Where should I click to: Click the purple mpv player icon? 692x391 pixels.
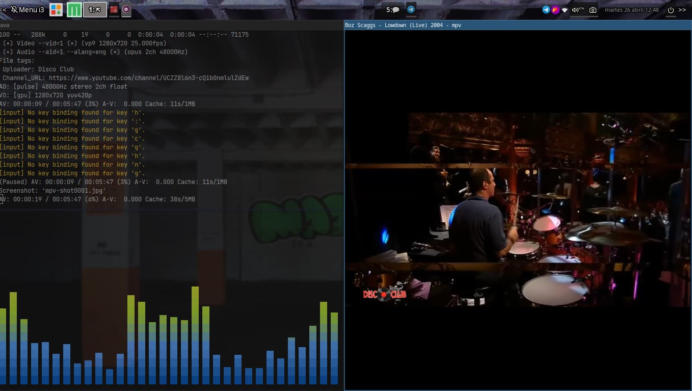(126, 10)
